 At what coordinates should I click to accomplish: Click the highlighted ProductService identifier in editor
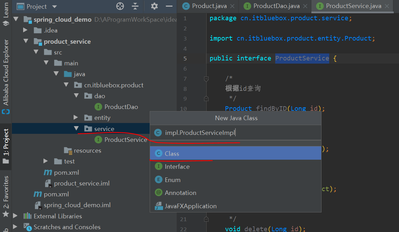click(302, 58)
